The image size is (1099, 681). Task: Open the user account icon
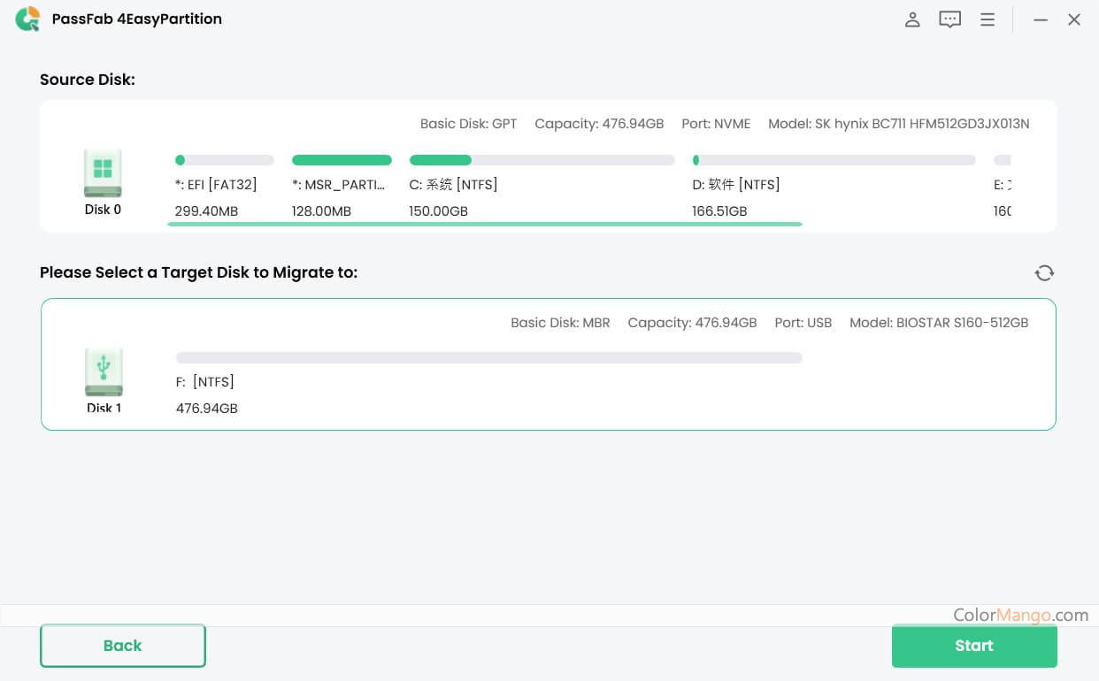[912, 19]
